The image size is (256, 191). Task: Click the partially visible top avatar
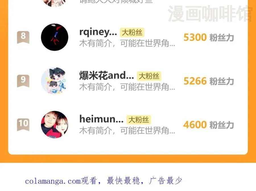click(55, 3)
